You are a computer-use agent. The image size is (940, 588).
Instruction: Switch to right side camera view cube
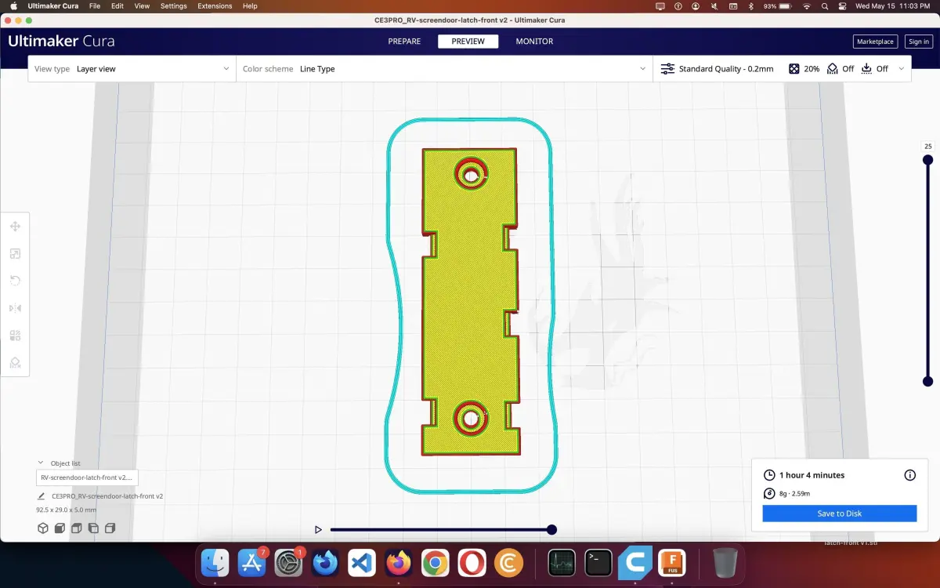point(110,528)
